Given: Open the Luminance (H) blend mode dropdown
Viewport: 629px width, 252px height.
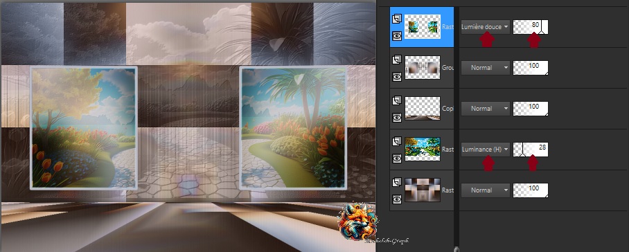Looking at the screenshot, I should click(x=486, y=150).
